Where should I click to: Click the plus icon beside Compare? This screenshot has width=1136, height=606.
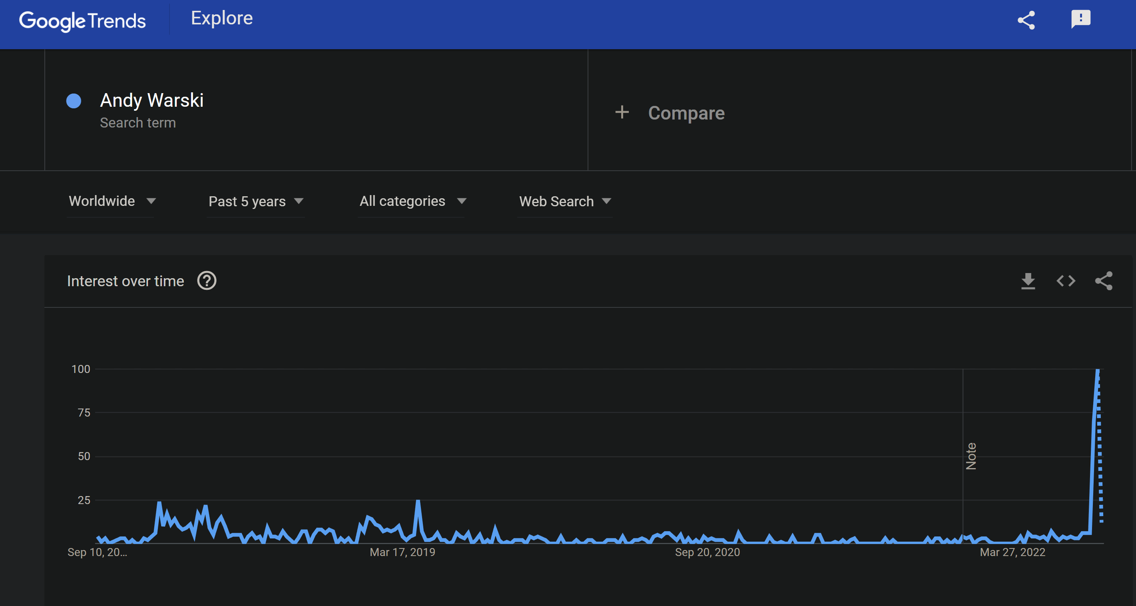tap(622, 112)
